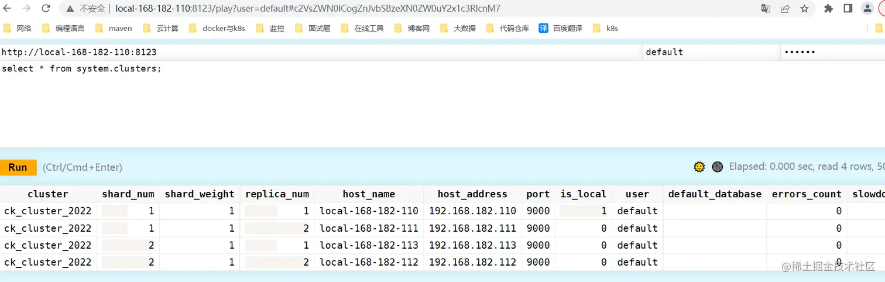Viewport: 885px width, 282px height.
Task: Click the user column header
Action: pyautogui.click(x=637, y=194)
